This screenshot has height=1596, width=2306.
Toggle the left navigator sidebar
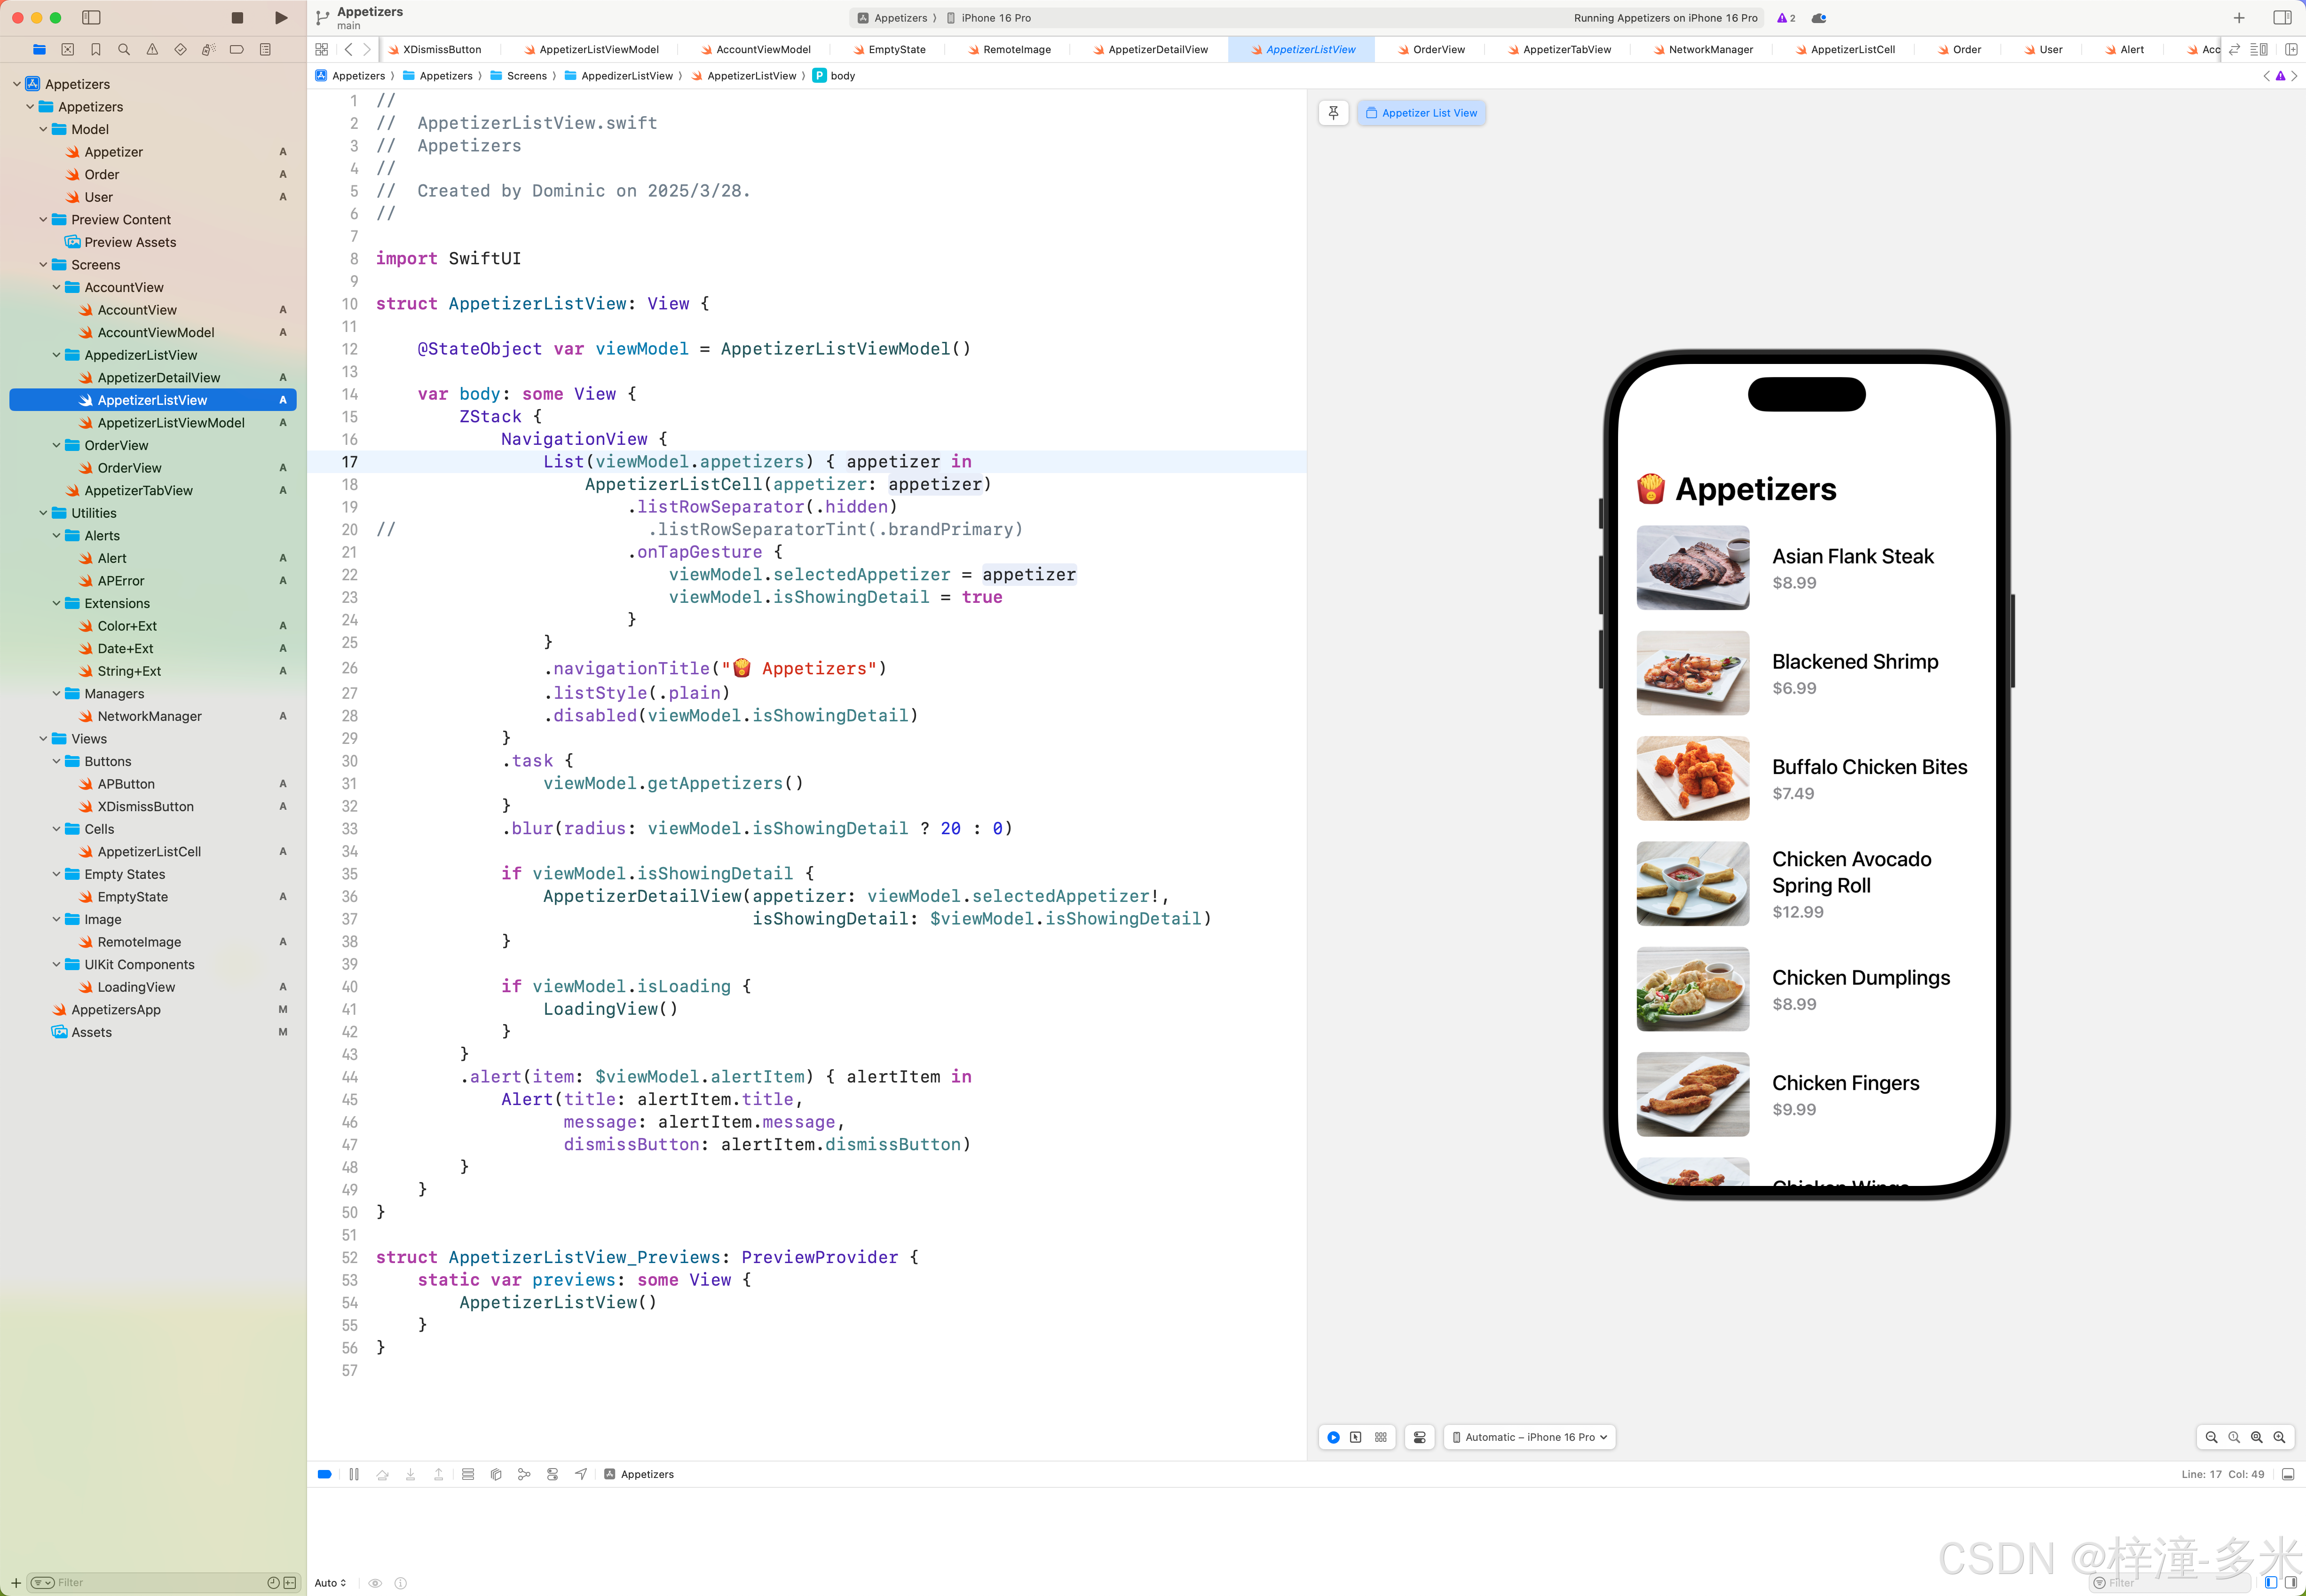91,18
